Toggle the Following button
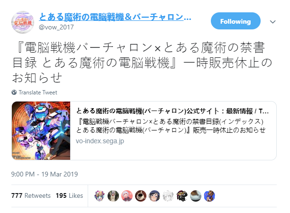The width and height of the screenshot is (290, 213). coord(236,21)
